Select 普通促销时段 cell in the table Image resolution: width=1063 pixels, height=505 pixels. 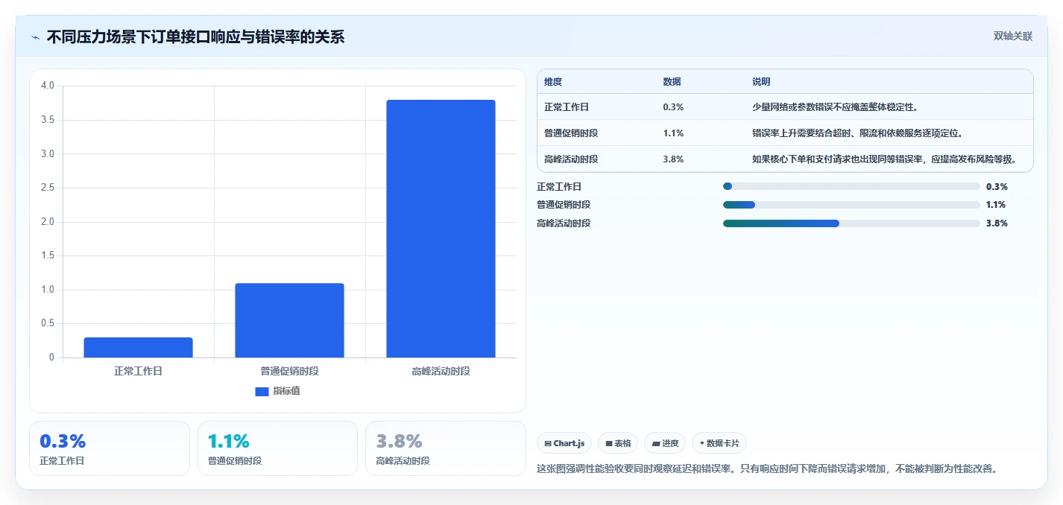571,133
